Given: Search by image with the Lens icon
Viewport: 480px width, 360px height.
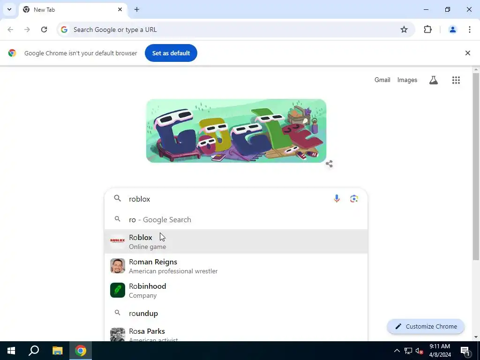Looking at the screenshot, I should pos(354,199).
